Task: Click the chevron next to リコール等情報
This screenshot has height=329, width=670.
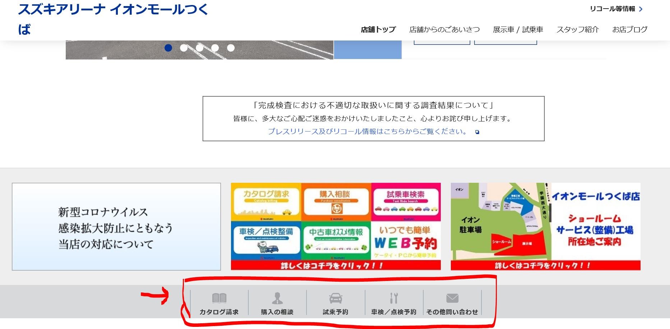Action: coord(641,9)
